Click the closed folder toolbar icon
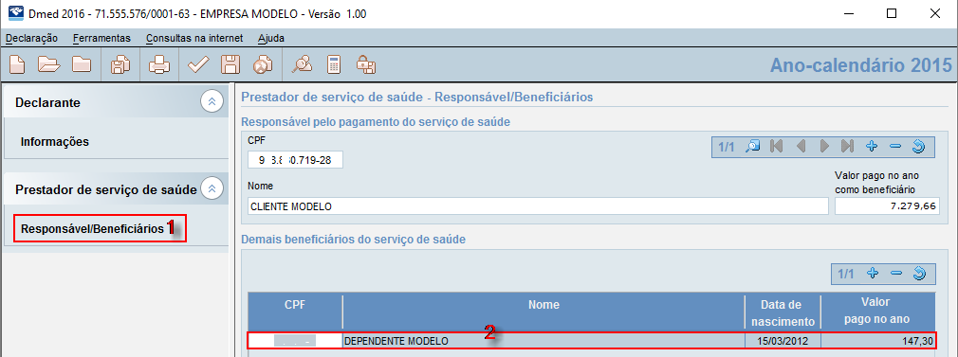Screen dimensions: 958x357 (x=82, y=64)
